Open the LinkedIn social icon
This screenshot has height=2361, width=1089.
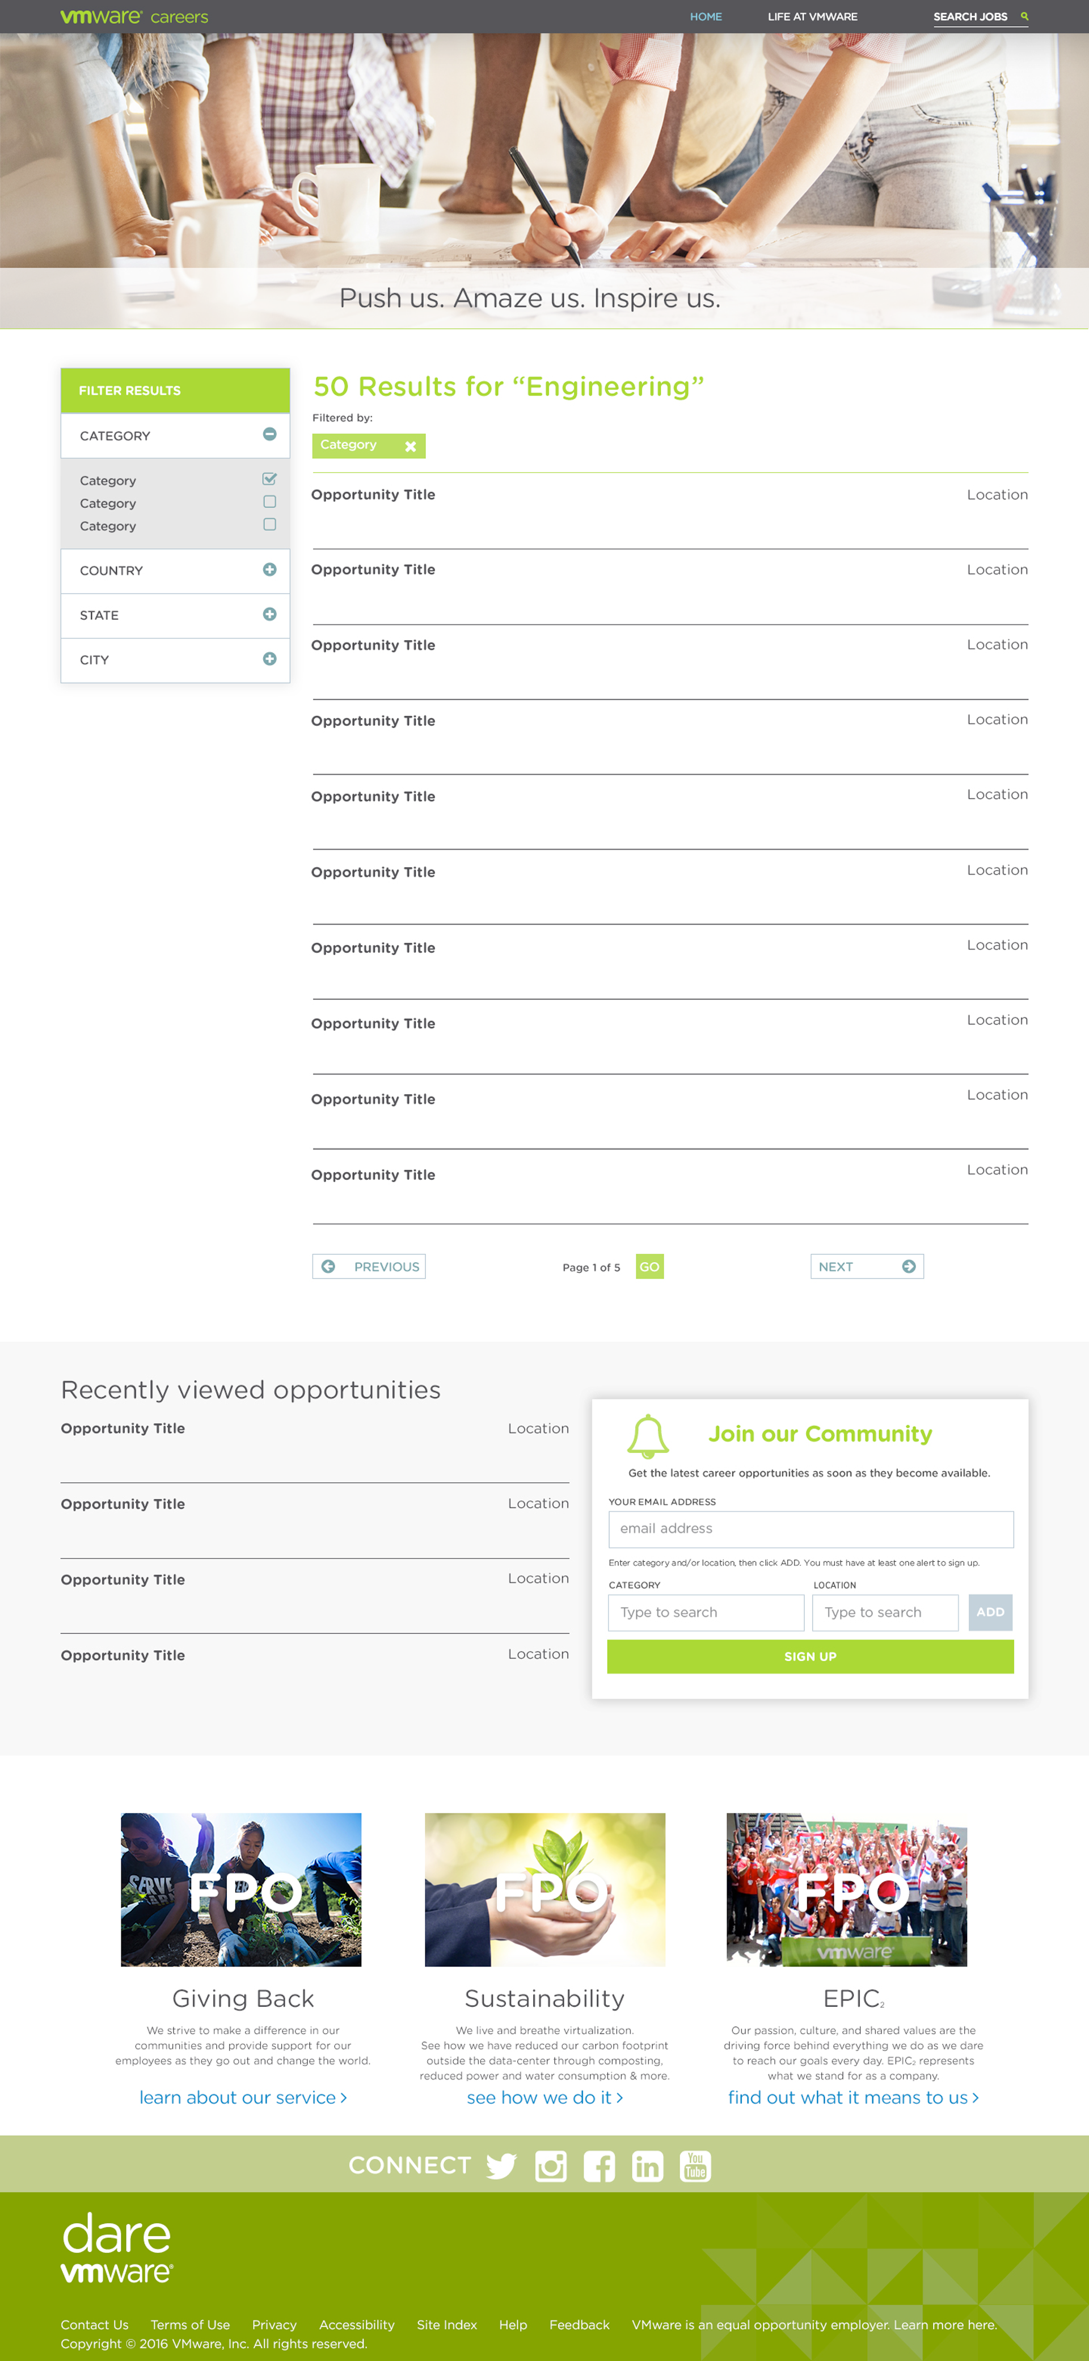(x=647, y=2166)
